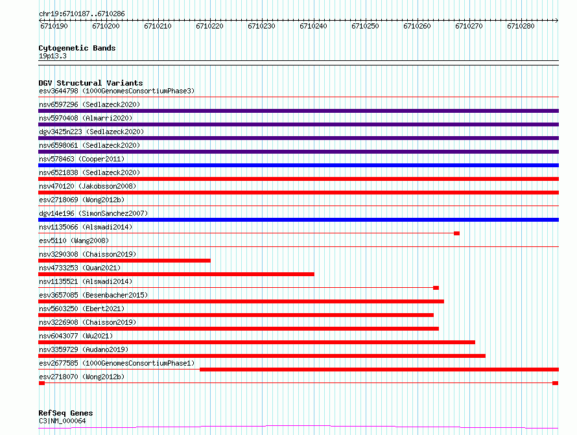The width and height of the screenshot is (577, 435).
Task: Click the esv2718069 Wong2012b label
Action: pyautogui.click(x=82, y=200)
